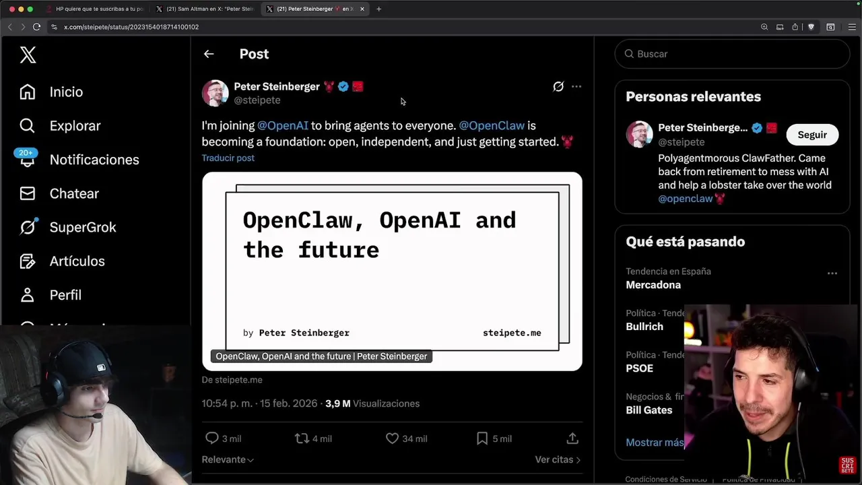Open Notificaciones bell with 20+ badge
Viewport: 862px width, 485px height.
tap(26, 158)
